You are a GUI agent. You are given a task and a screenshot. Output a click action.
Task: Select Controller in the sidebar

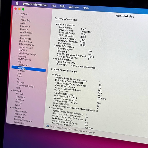pyautogui.click(x=24, y=35)
